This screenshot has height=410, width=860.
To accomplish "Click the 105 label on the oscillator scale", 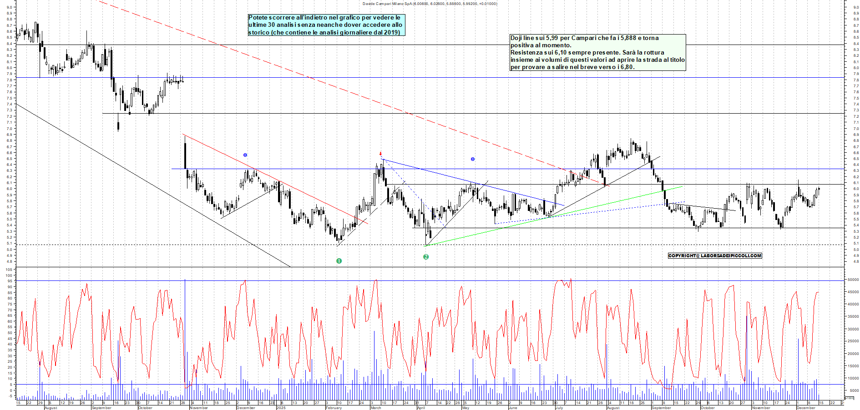I will pos(9,270).
